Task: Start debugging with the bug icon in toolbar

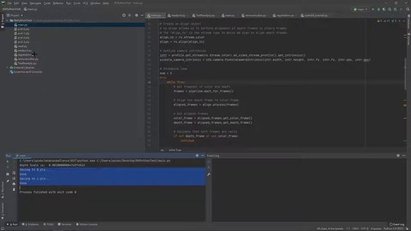Action: click(378, 9)
